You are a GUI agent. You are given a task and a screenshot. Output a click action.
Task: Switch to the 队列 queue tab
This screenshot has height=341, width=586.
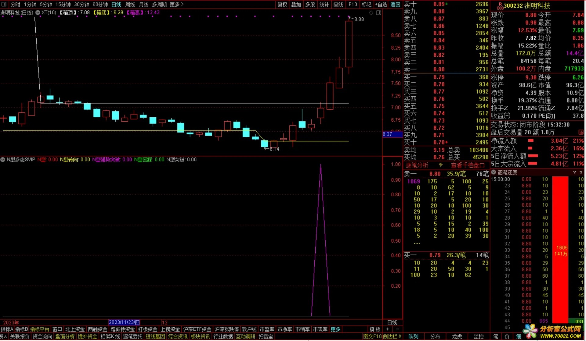(413, 336)
